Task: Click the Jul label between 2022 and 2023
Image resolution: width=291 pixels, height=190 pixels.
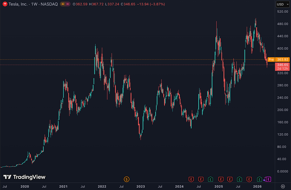Action: [121, 186]
